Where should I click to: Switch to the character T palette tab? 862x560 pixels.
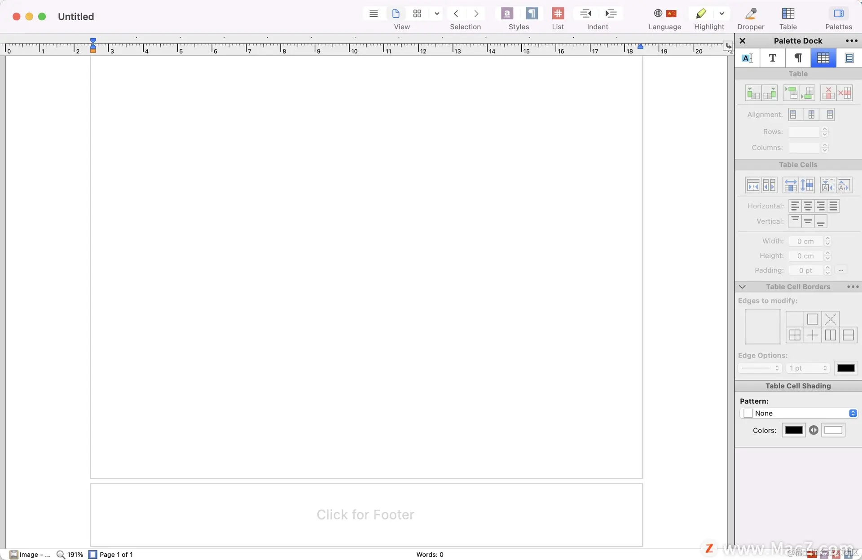[772, 58]
